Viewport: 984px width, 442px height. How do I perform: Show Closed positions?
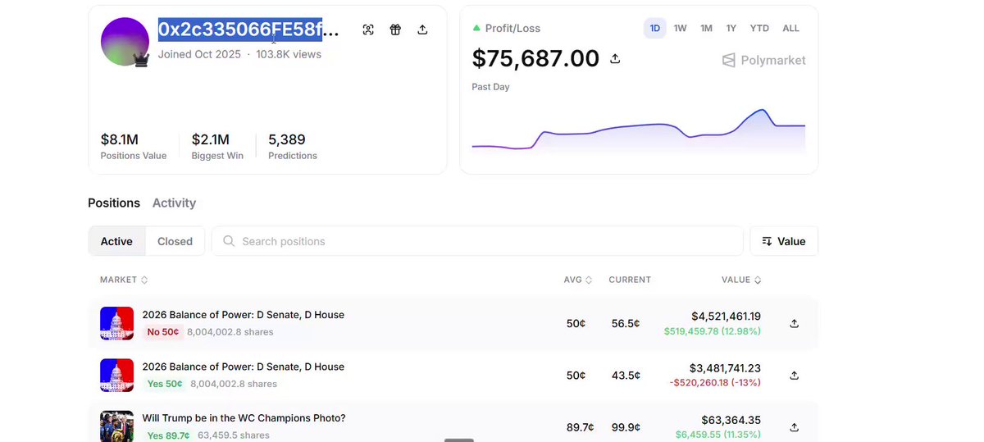pyautogui.click(x=175, y=241)
